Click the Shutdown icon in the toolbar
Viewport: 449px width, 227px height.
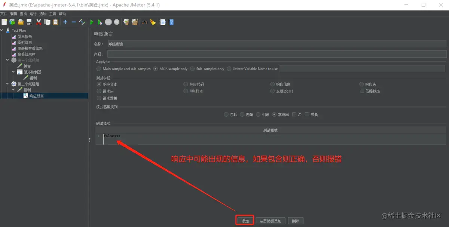(x=117, y=22)
